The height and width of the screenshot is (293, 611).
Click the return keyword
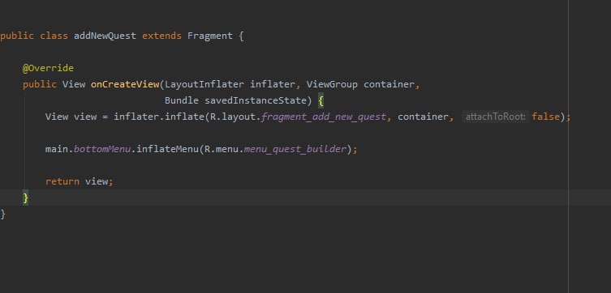62,181
